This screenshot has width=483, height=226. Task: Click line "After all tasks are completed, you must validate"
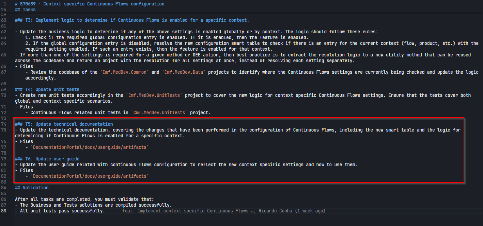tap(84, 199)
